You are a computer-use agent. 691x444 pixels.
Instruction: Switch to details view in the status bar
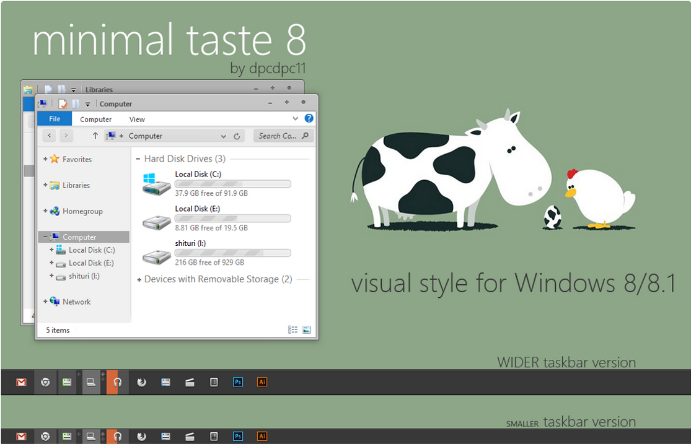tap(293, 330)
